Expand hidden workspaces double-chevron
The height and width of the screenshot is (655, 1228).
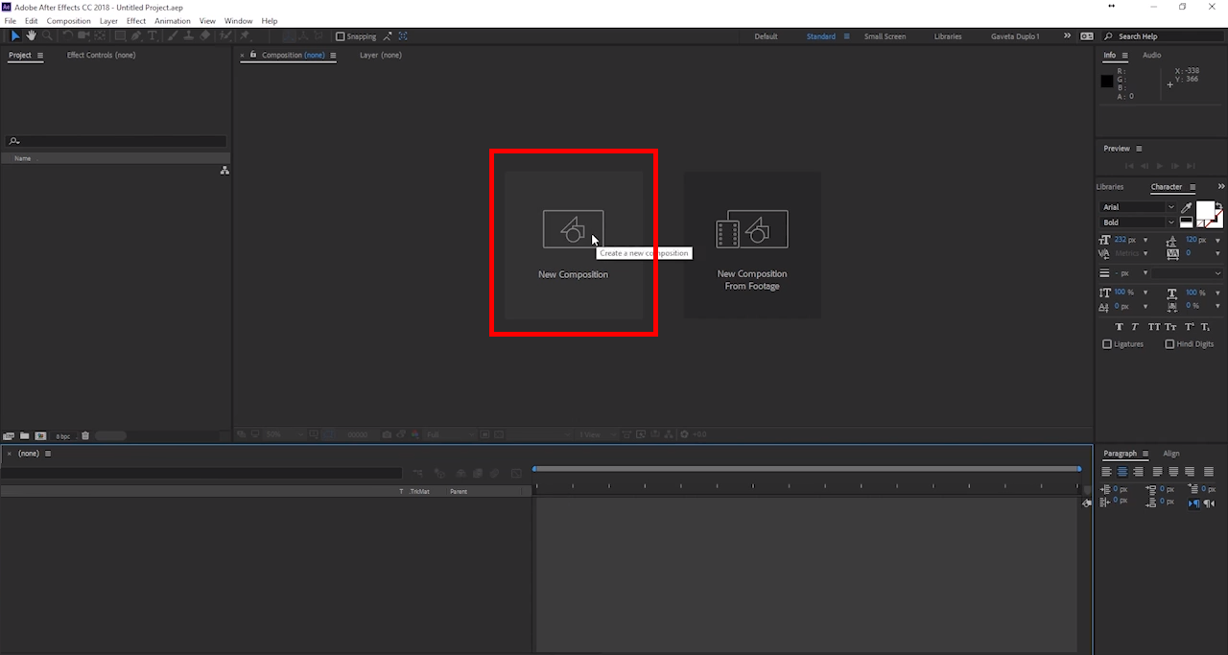tap(1067, 36)
